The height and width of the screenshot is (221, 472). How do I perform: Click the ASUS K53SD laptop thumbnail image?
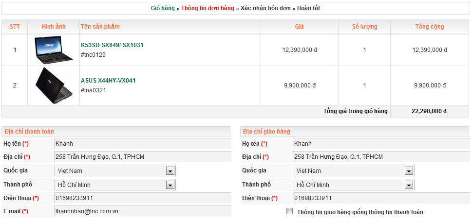pos(54,50)
